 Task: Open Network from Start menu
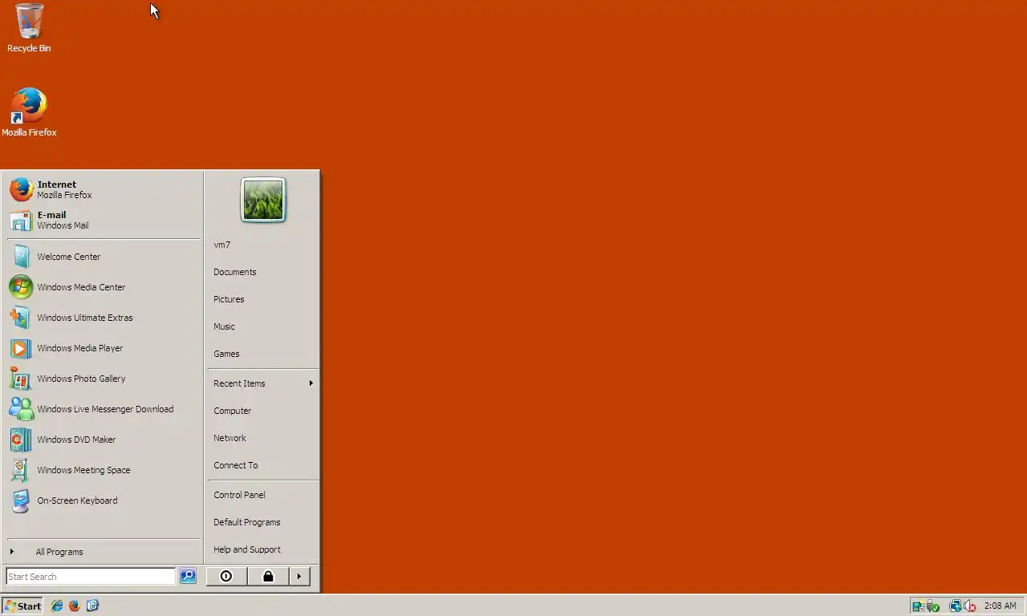click(x=262, y=438)
